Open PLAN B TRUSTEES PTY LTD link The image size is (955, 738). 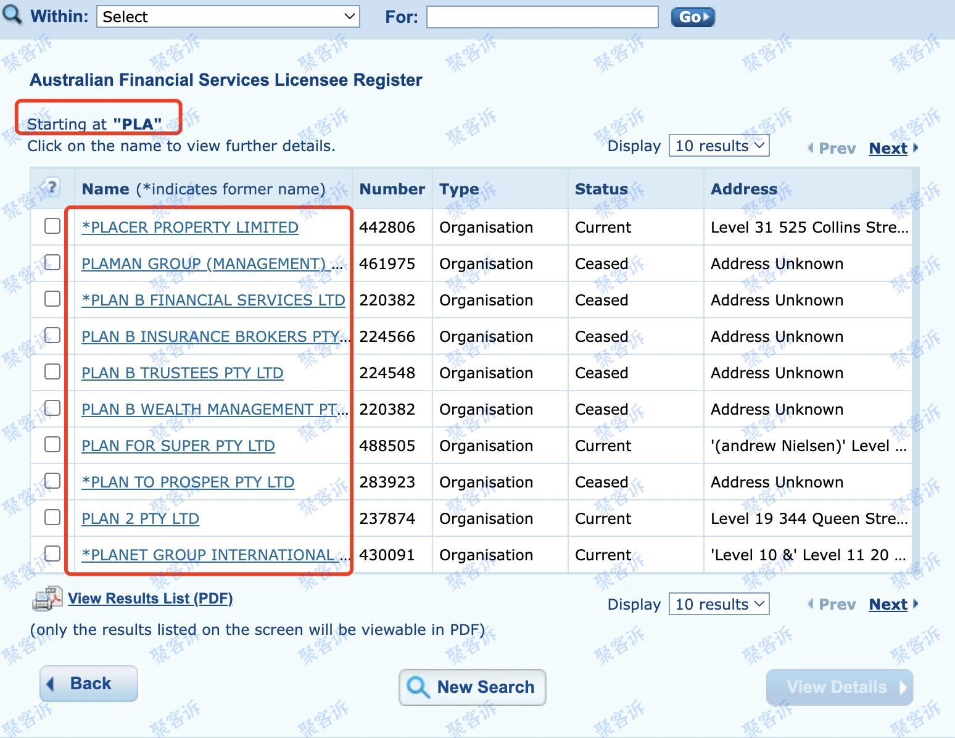click(183, 373)
